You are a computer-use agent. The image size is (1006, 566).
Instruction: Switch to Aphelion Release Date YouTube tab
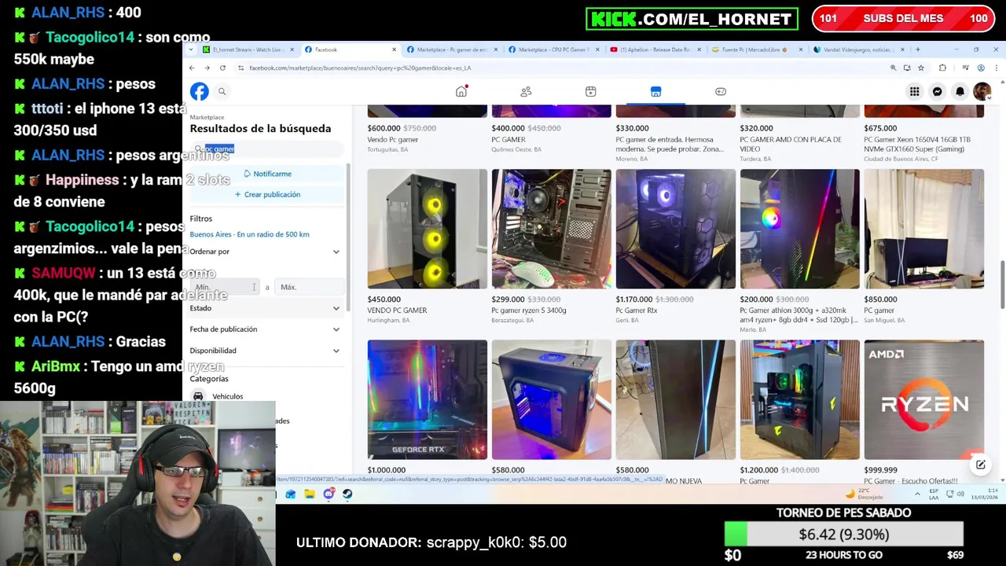655,50
